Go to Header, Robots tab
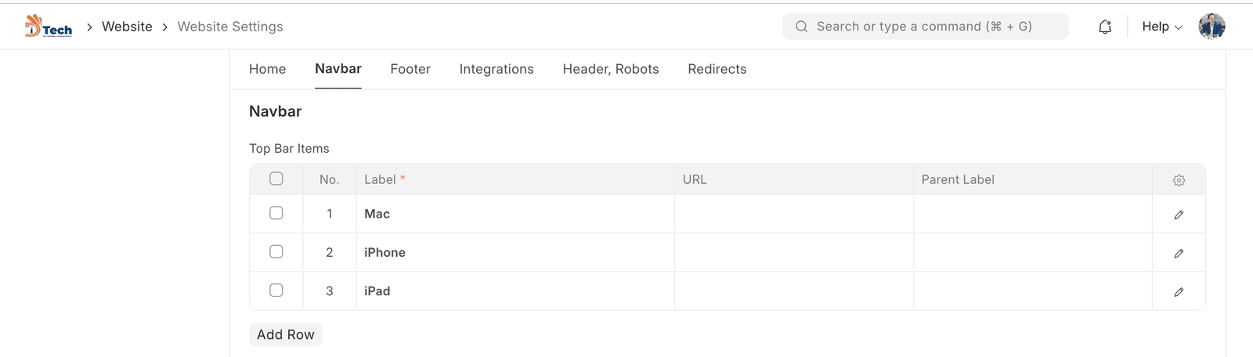The height and width of the screenshot is (357, 1253). tap(611, 69)
